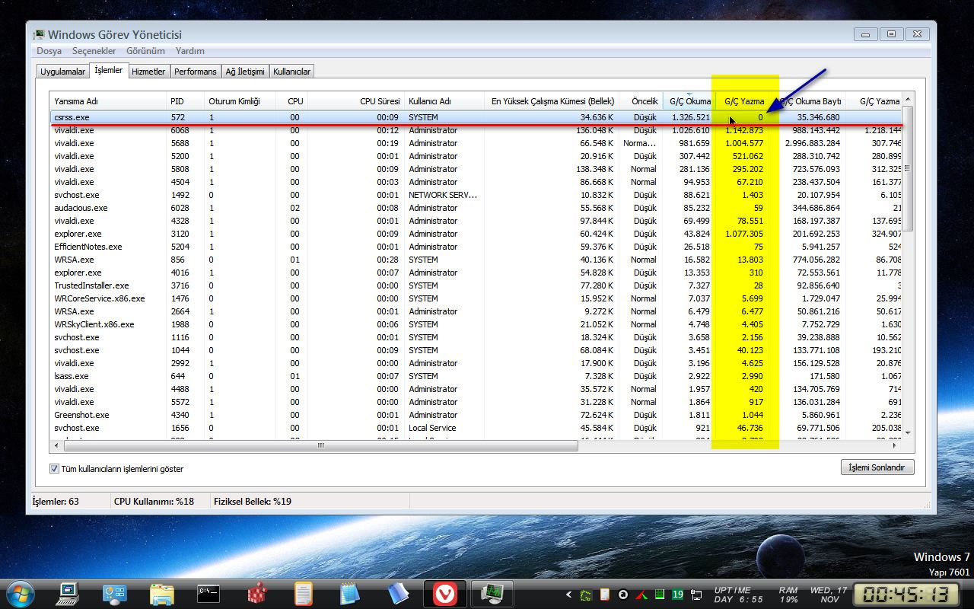Select the Greenshot.exe process

476,415
